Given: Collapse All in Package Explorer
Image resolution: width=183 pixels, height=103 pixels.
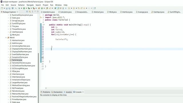Looking at the screenshot, I should 27,11.
